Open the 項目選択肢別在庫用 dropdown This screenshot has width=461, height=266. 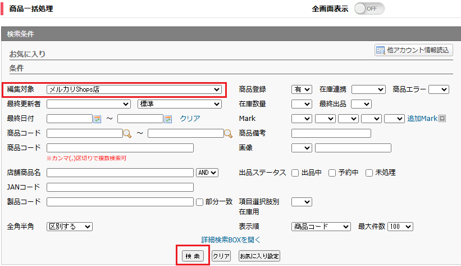(x=302, y=202)
